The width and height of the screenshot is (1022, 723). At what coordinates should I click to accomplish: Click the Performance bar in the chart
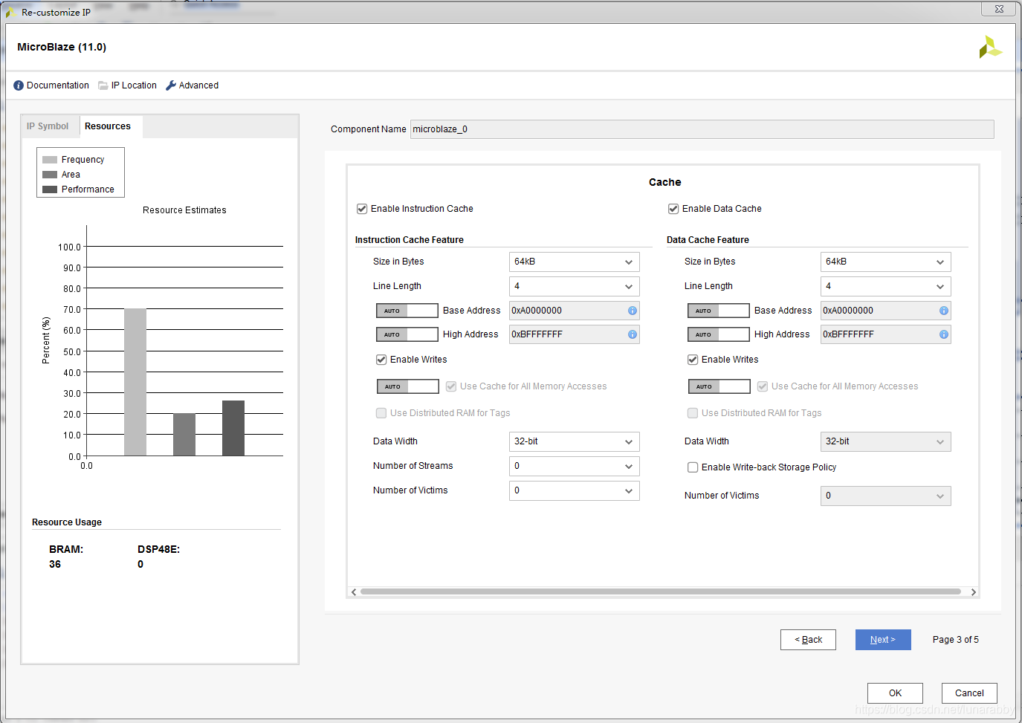click(233, 428)
